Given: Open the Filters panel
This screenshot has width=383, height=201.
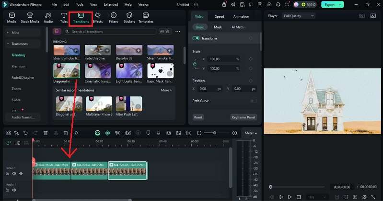Looking at the screenshot, I should pyautogui.click(x=113, y=18).
